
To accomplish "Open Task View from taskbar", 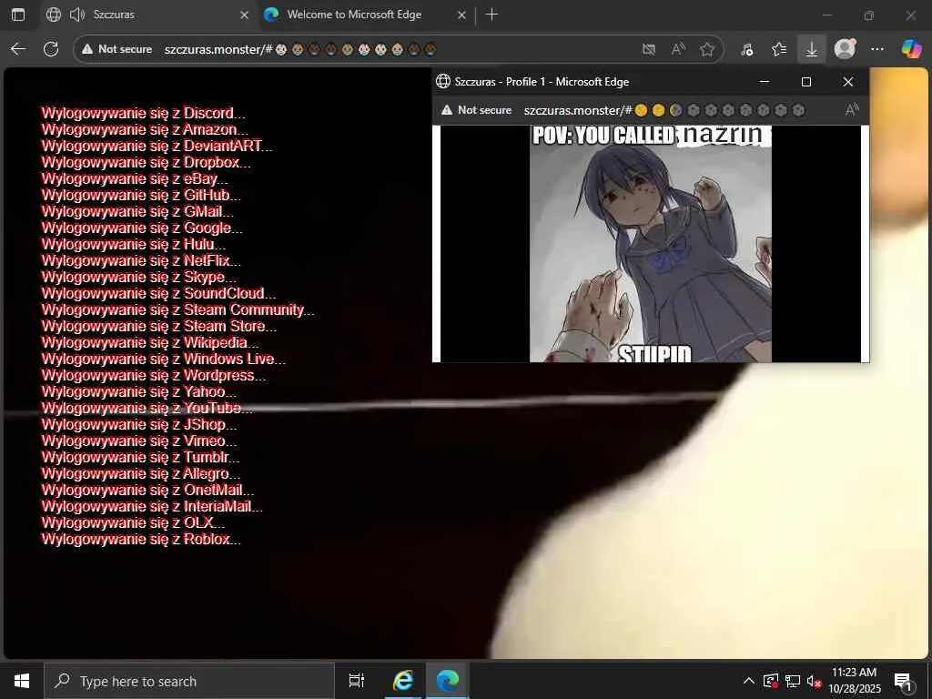I will 357,681.
